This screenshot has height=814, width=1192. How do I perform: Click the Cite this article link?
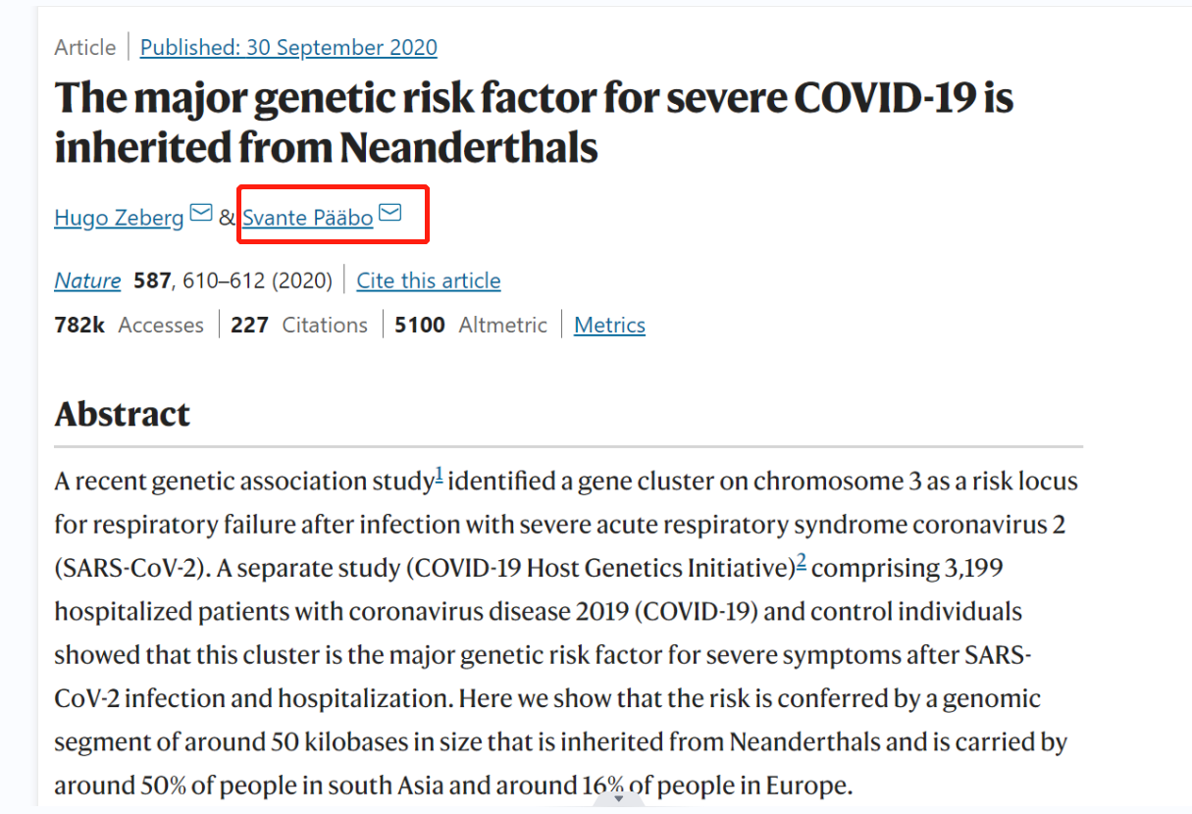pyautogui.click(x=428, y=280)
